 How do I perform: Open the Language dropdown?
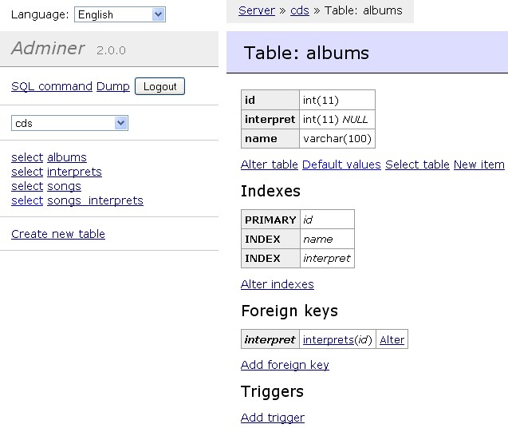(x=120, y=14)
